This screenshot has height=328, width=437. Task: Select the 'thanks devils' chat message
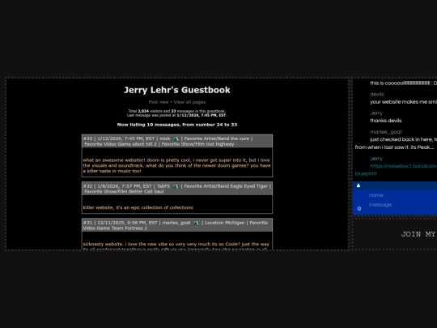click(x=386, y=121)
